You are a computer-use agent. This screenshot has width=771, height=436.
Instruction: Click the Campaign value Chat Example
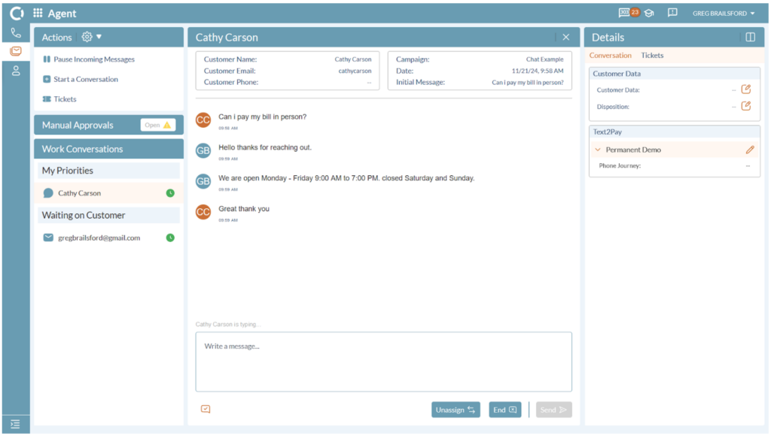click(x=545, y=59)
